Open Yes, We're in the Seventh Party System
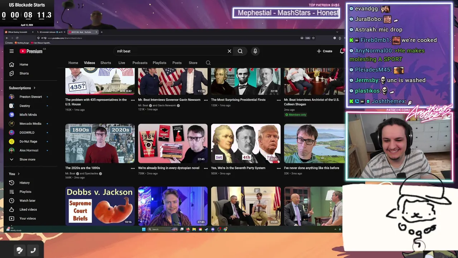The height and width of the screenshot is (258, 458). pos(238,168)
